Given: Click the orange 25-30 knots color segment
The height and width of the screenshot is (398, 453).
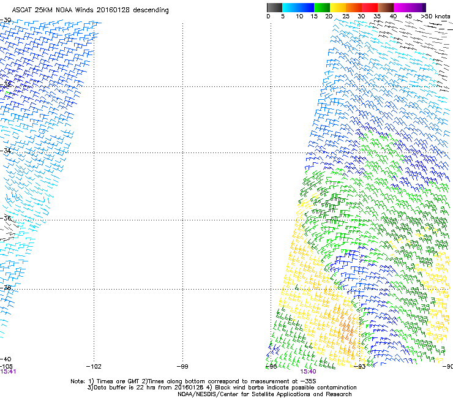Looking at the screenshot, I should [x=354, y=7].
